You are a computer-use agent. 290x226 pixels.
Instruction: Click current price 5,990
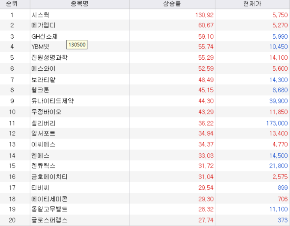(x=280, y=36)
